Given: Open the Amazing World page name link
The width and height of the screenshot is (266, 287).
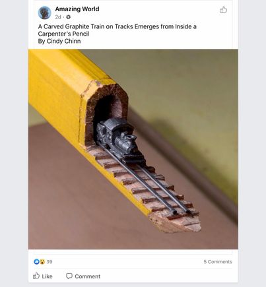Looking at the screenshot, I should [77, 9].
